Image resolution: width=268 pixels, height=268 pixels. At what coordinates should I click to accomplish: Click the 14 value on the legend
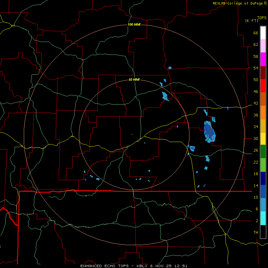pos(256,186)
